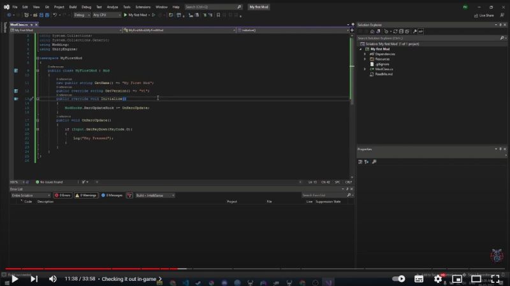The height and width of the screenshot is (286, 510).
Task: Open the Build menu
Action: pos(73,7)
